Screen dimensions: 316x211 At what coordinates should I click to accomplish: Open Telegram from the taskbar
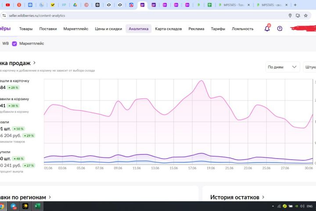(x=14, y=206)
